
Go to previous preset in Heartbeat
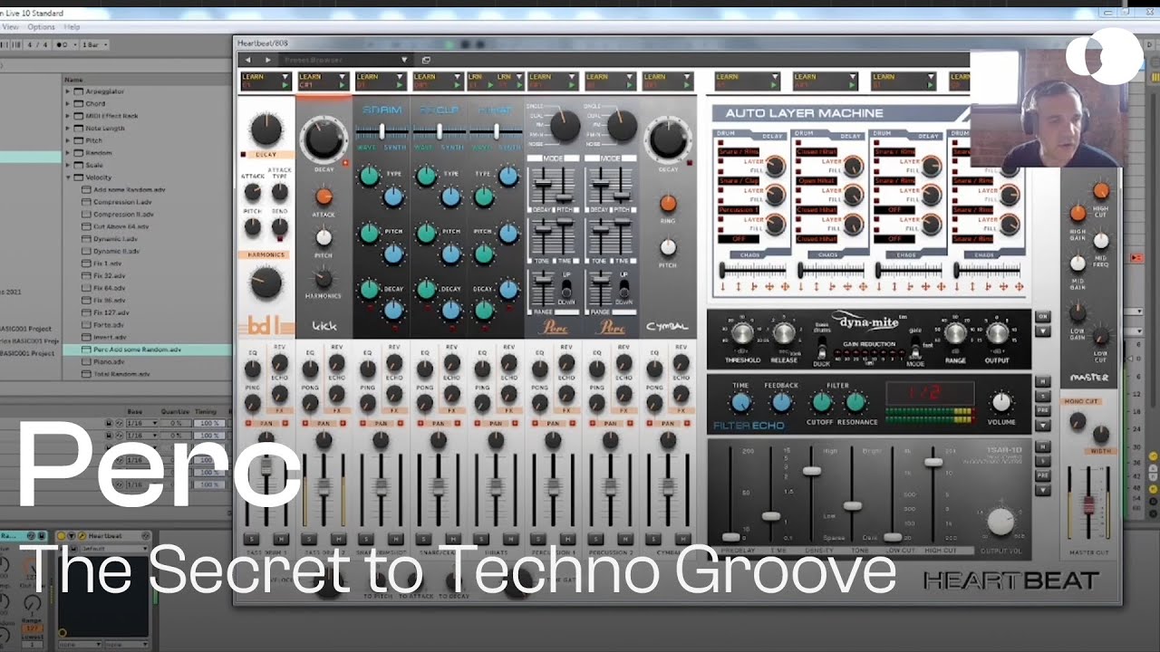(248, 60)
